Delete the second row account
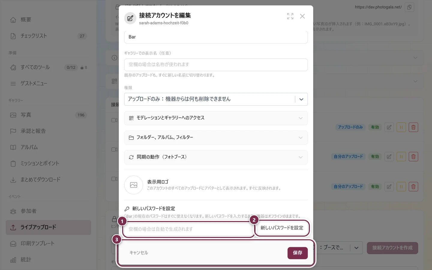 [413, 157]
